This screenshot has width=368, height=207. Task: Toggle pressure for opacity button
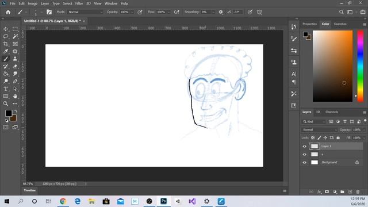140,12
